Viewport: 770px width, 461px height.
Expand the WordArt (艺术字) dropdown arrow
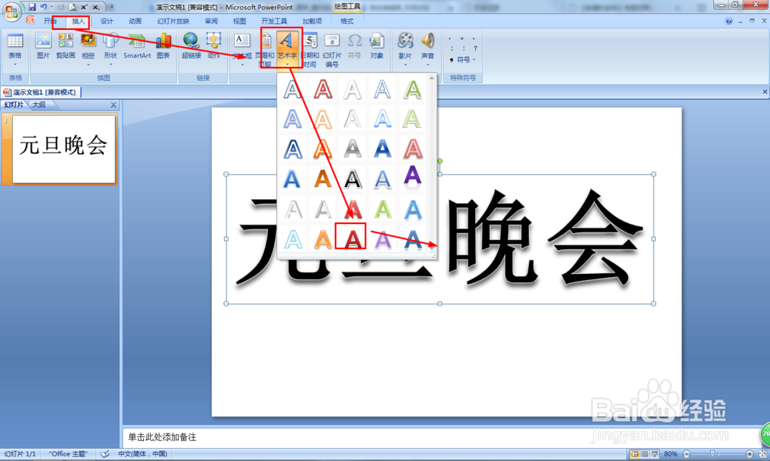[287, 65]
